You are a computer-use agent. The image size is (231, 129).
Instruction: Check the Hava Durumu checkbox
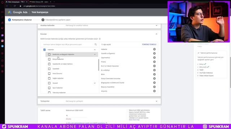(49, 73)
